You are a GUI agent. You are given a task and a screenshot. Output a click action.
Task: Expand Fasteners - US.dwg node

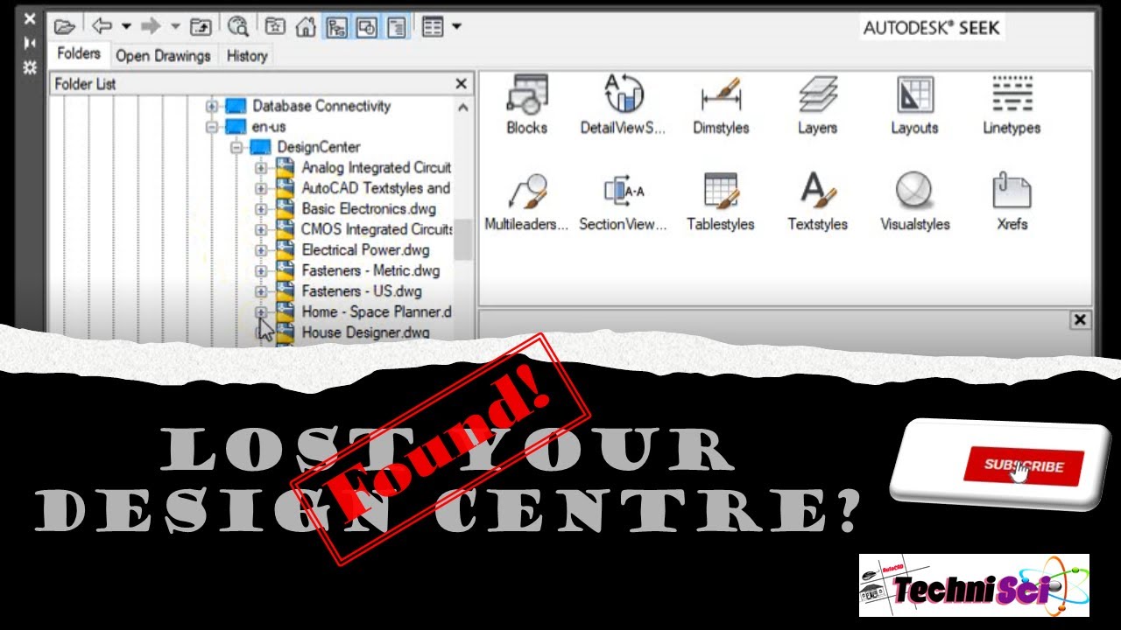261,291
